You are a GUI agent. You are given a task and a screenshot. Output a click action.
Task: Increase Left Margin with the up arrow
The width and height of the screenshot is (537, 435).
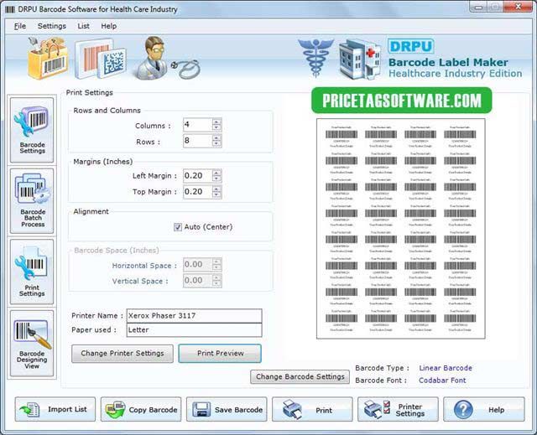216,172
